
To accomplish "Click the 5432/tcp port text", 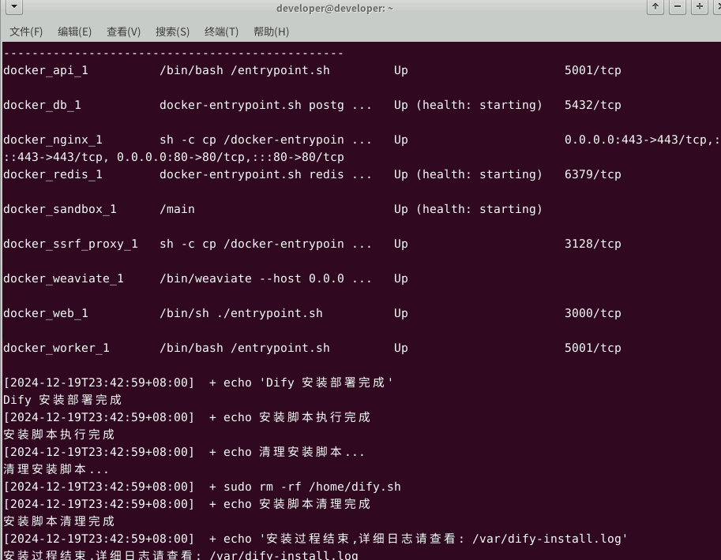I will 593,105.
